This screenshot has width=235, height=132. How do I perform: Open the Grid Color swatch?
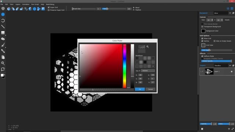click(203, 45)
